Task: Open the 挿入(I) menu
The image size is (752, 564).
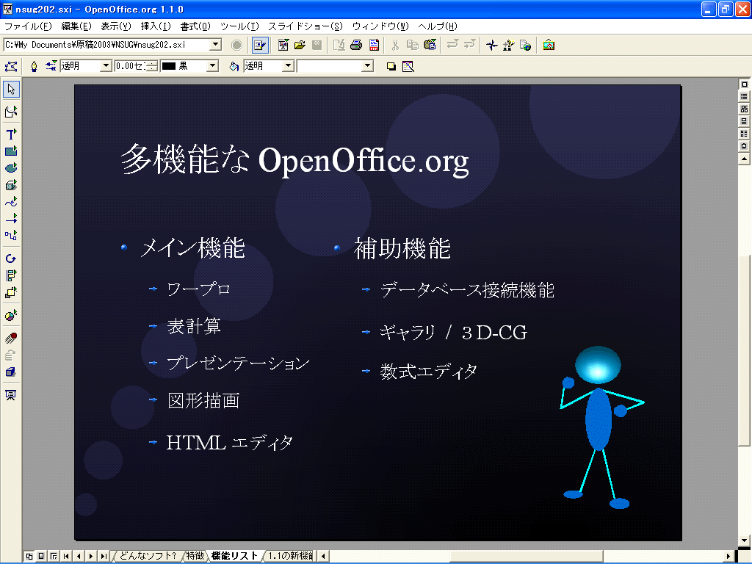Action: [156, 26]
